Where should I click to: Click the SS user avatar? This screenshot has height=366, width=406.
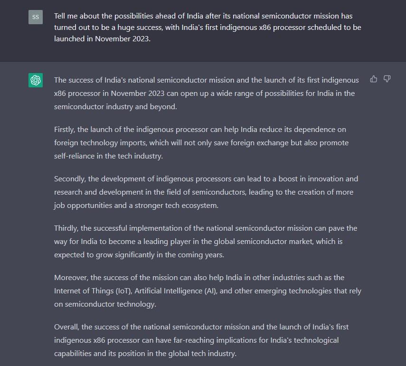(36, 17)
